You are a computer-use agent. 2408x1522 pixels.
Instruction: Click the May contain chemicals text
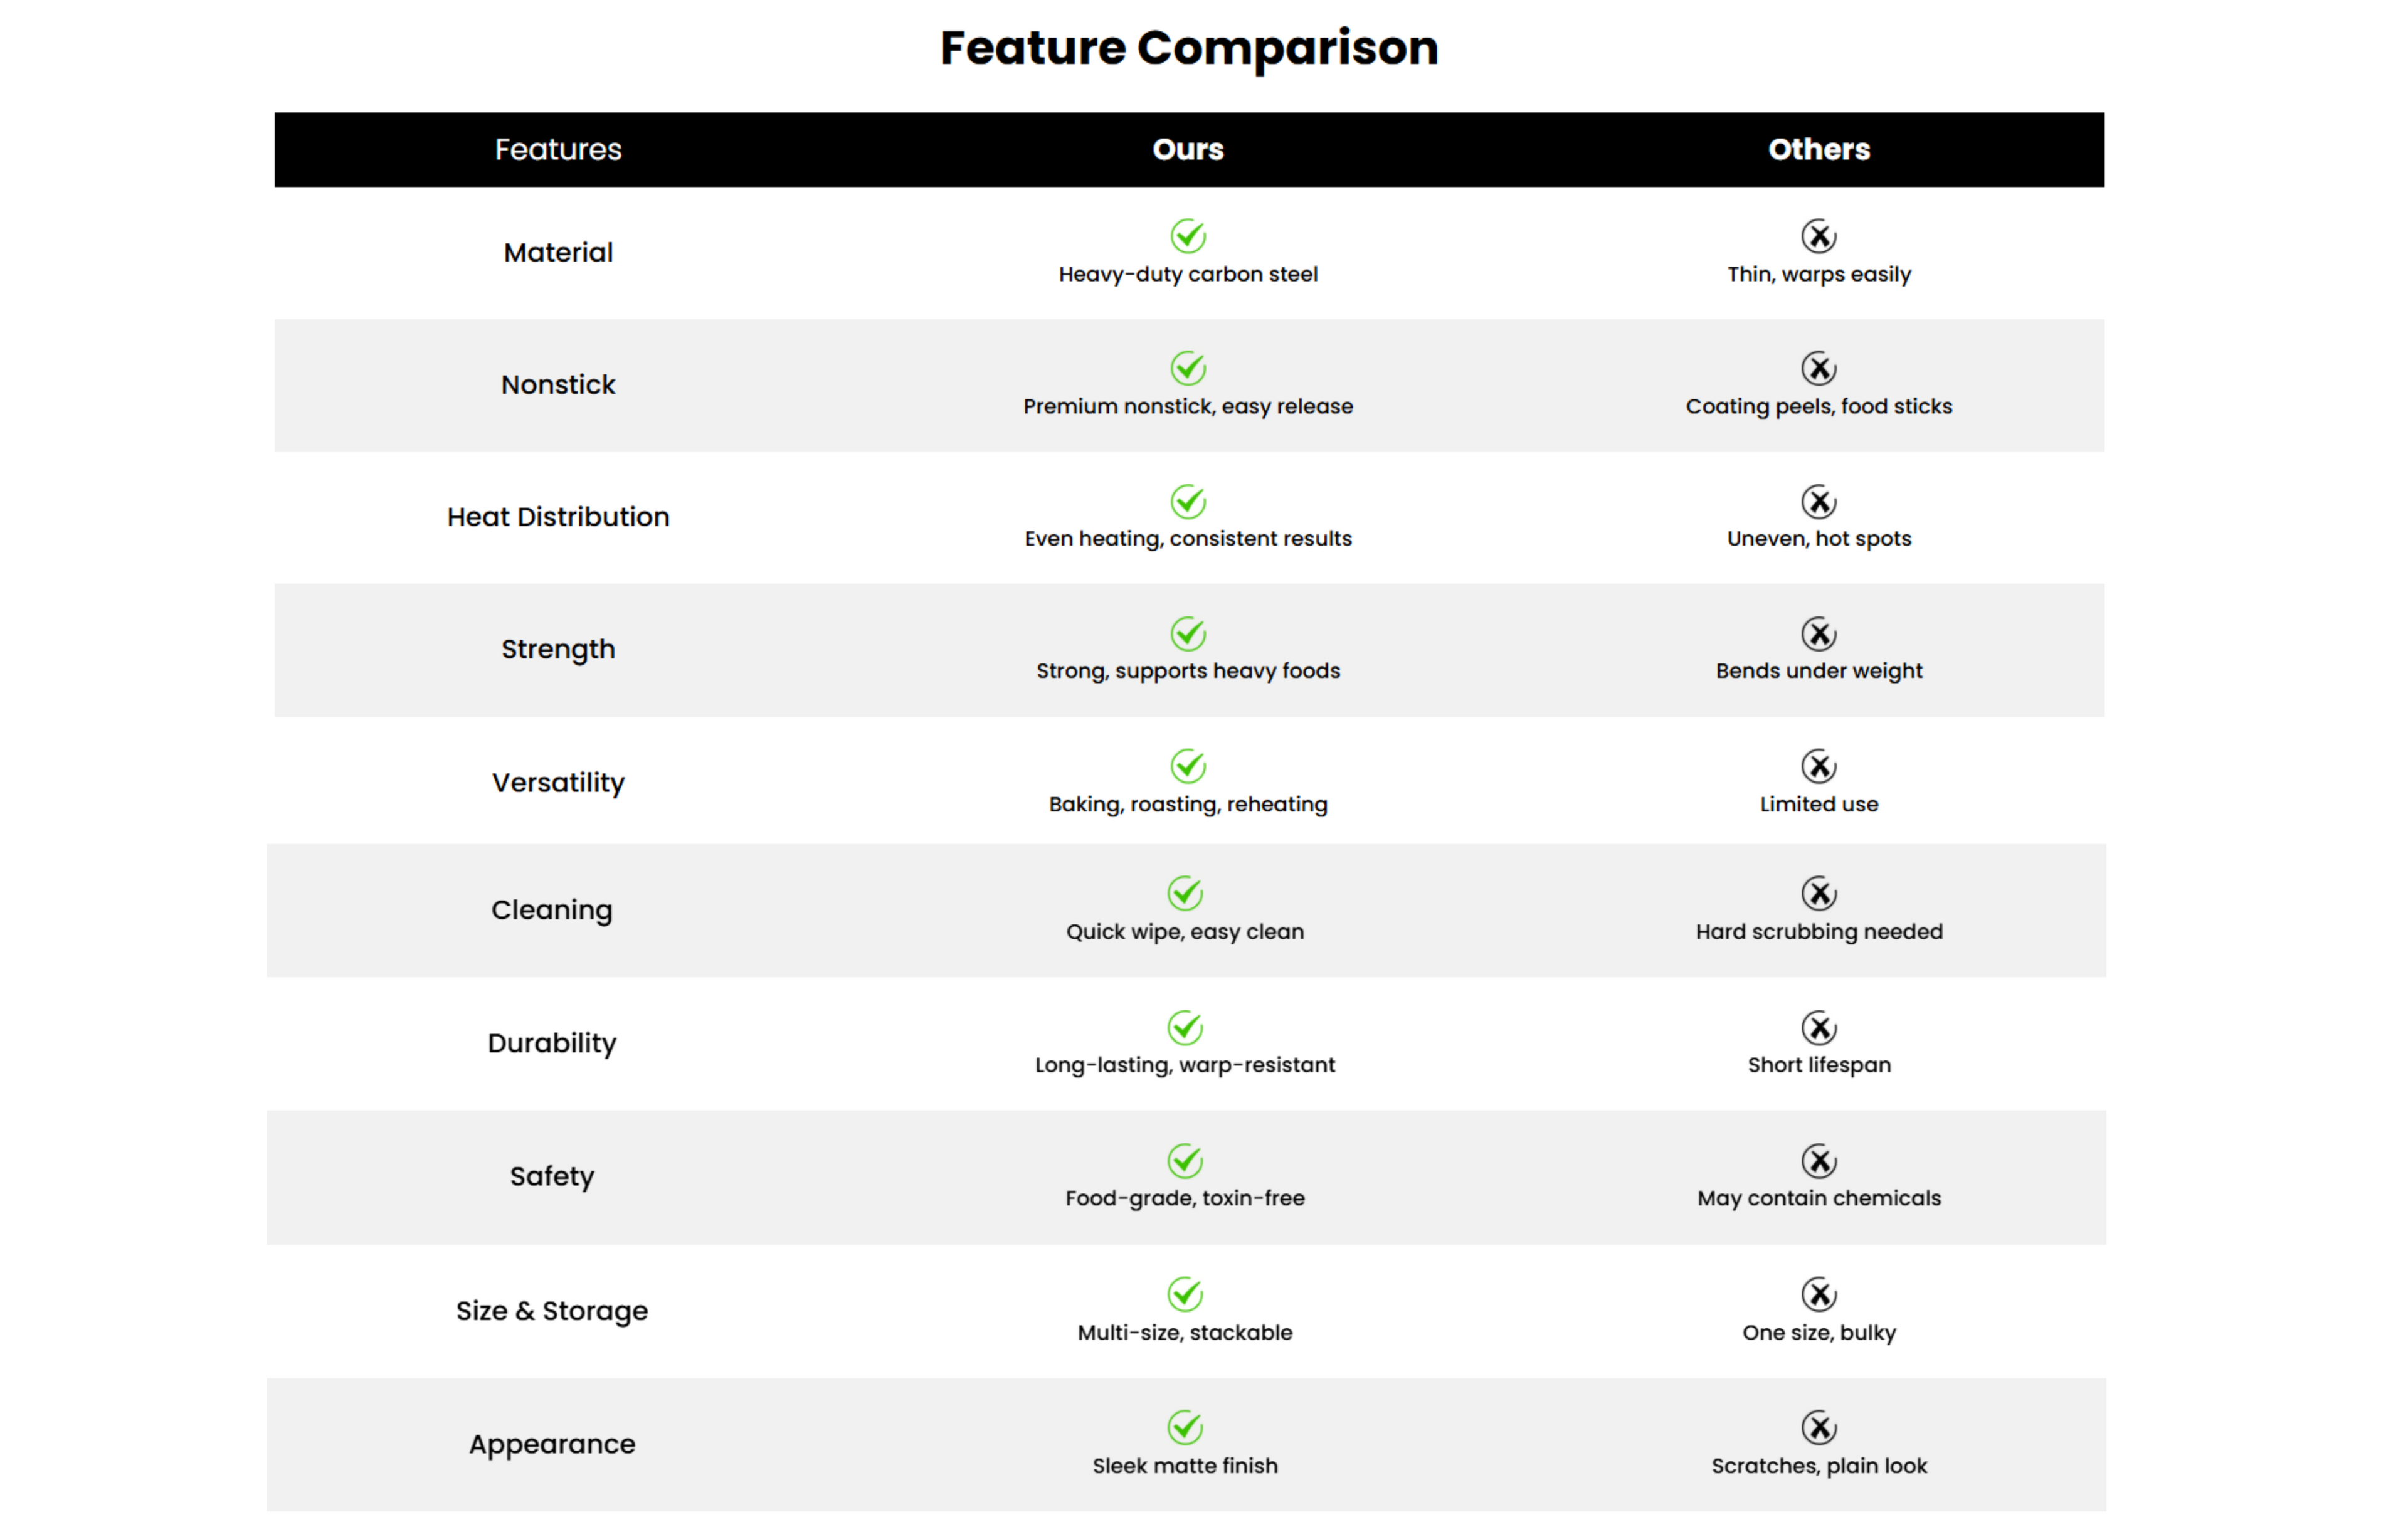click(x=1819, y=1199)
